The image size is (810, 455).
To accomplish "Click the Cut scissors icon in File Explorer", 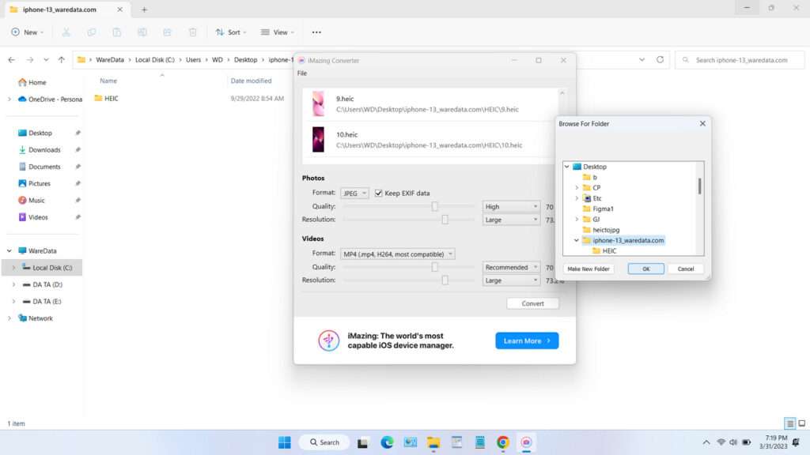I will (x=66, y=32).
